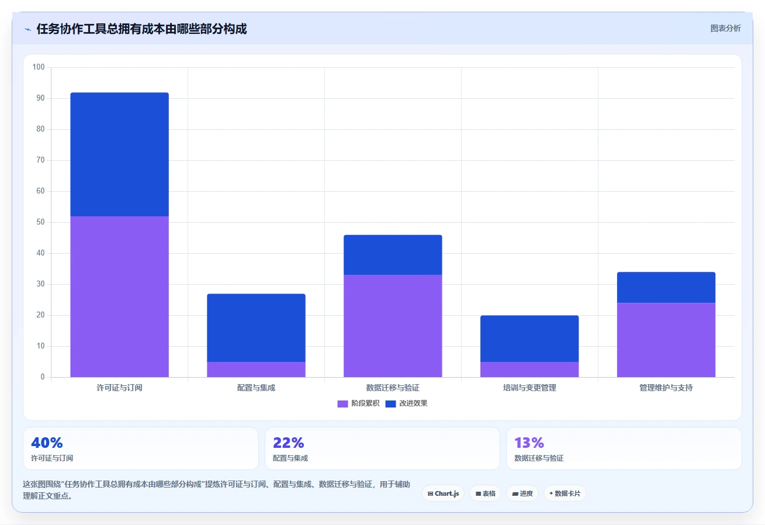765x525 pixels.
Task: Click the 管理维护与支持 x-axis label
Action: (x=666, y=388)
